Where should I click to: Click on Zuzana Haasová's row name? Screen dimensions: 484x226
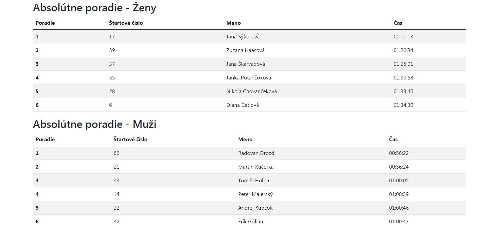[x=245, y=50]
